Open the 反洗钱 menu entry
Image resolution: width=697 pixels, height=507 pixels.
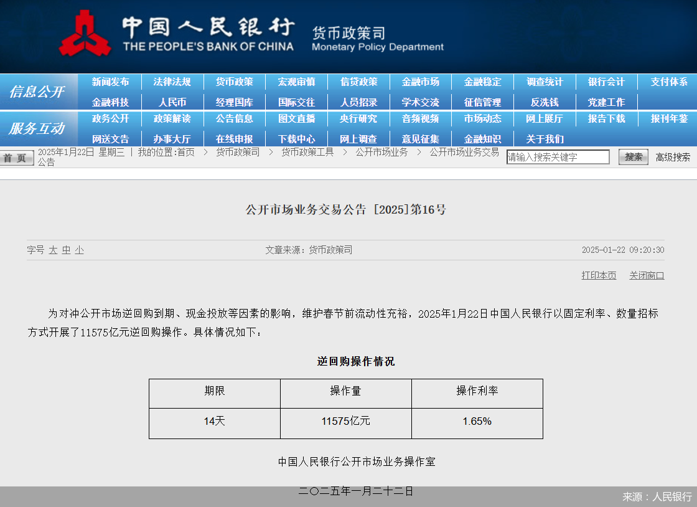(x=545, y=102)
